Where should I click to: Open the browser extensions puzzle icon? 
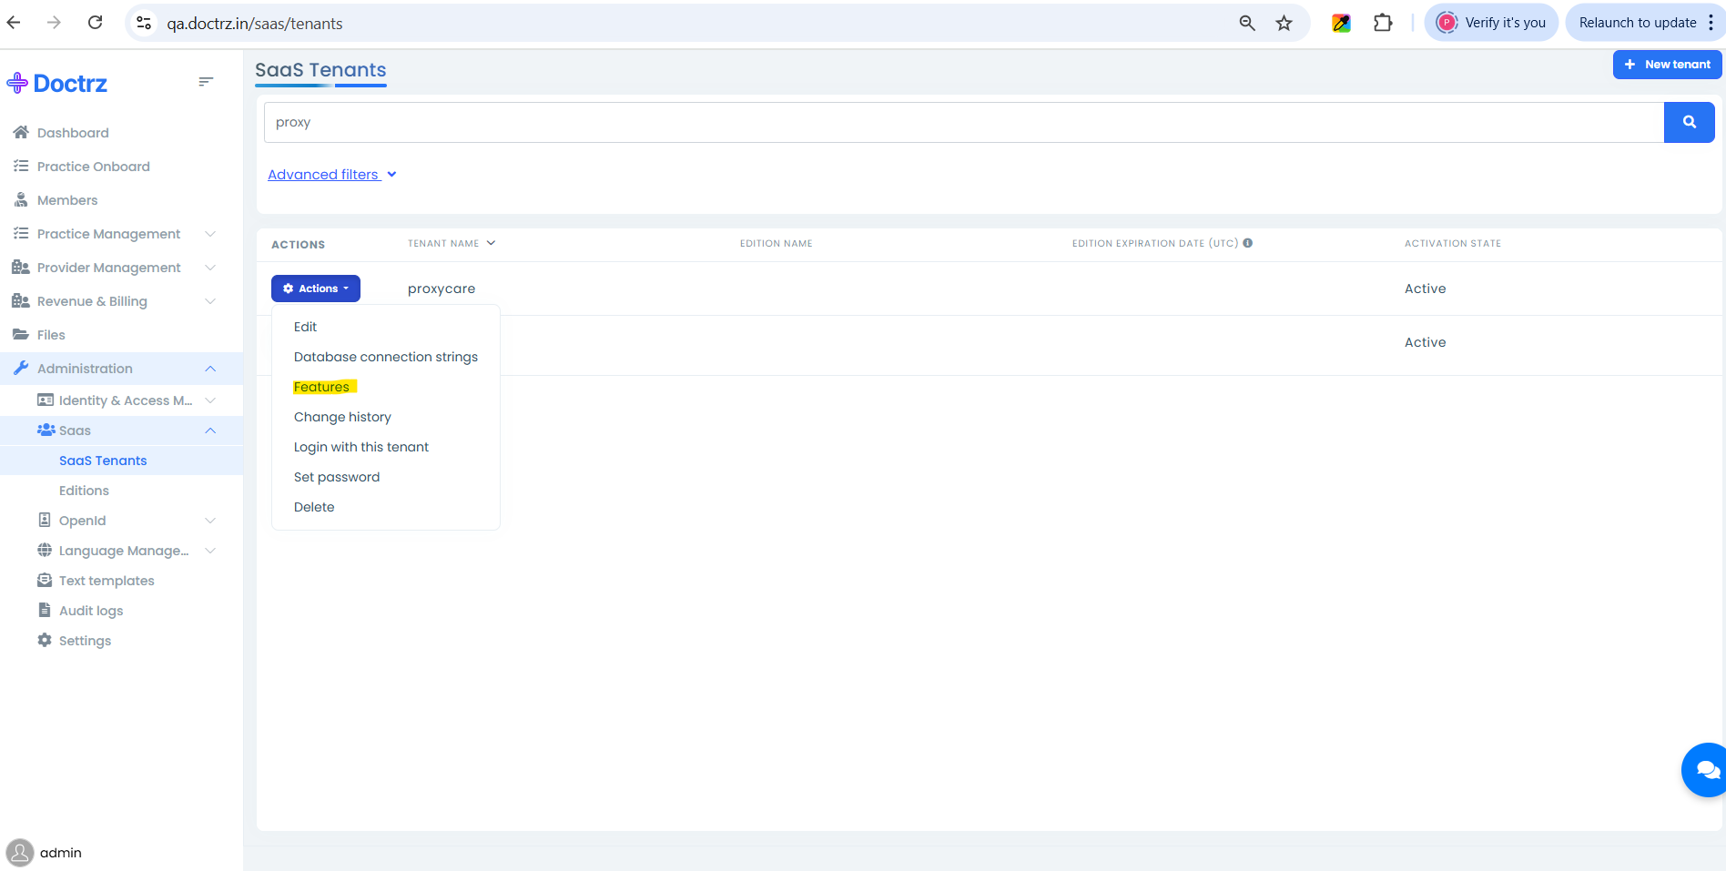tap(1383, 24)
